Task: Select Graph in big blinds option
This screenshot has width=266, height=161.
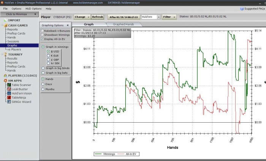Action: [x=43, y=68]
